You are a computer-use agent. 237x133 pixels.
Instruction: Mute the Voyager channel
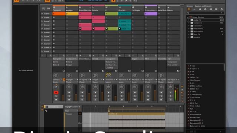pyautogui.click(x=69, y=100)
